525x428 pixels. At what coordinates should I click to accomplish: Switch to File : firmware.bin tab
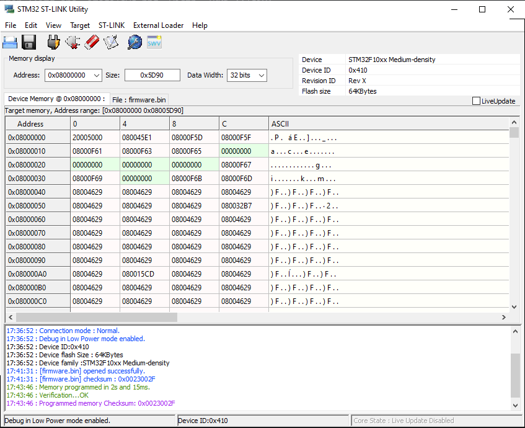[x=139, y=100]
